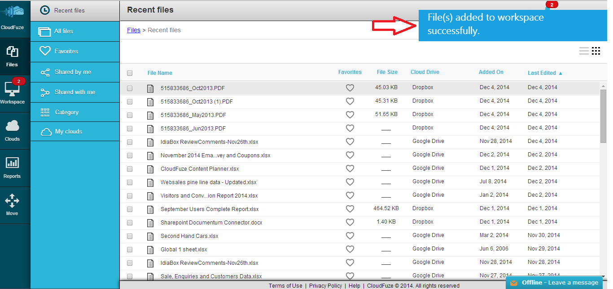Open the Clouds section icon

pos(12,126)
